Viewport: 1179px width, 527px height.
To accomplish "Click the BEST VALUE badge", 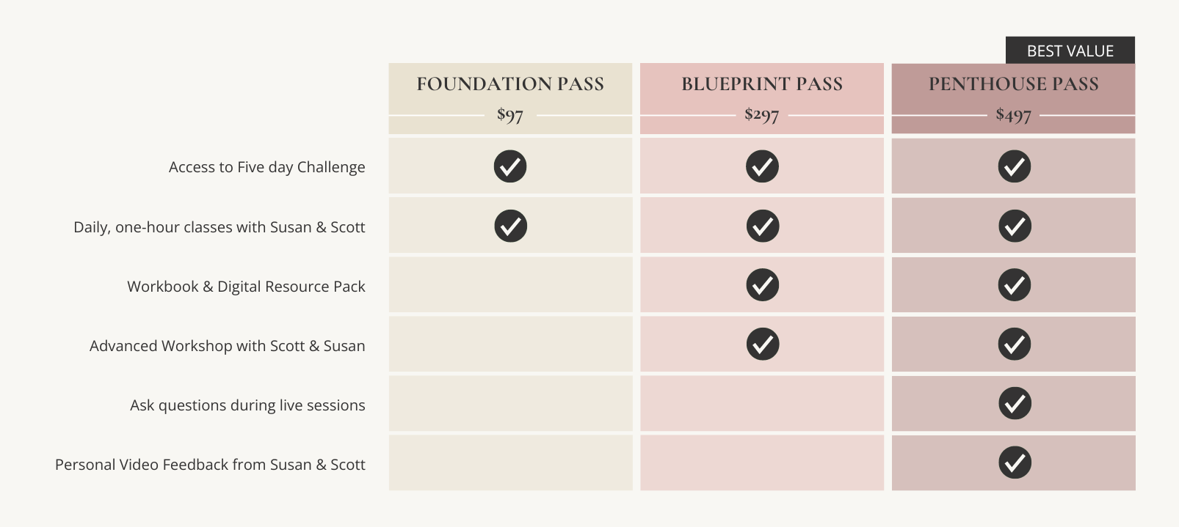I will 1070,51.
